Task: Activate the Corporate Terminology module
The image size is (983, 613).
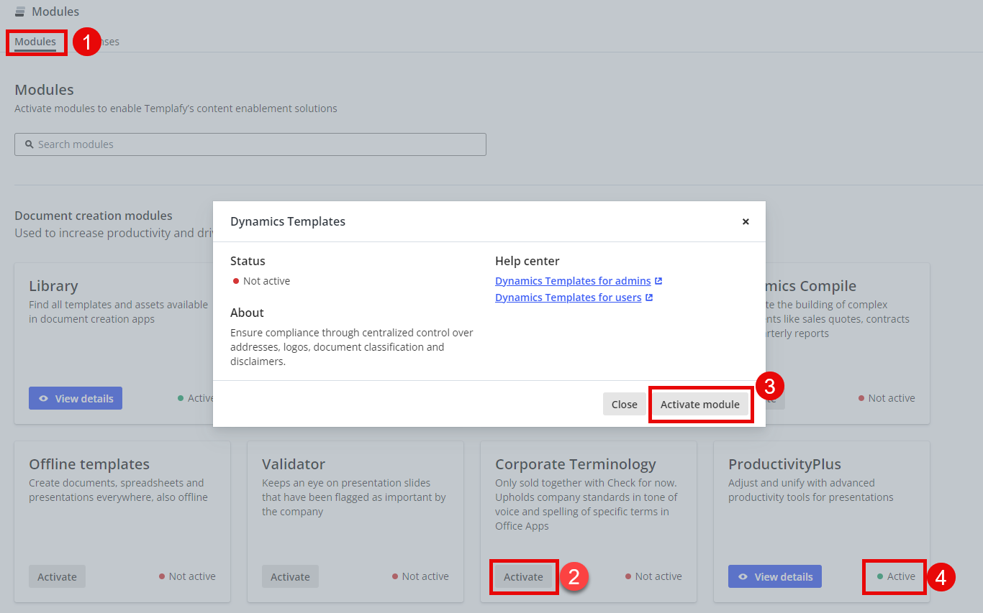Action: [523, 576]
